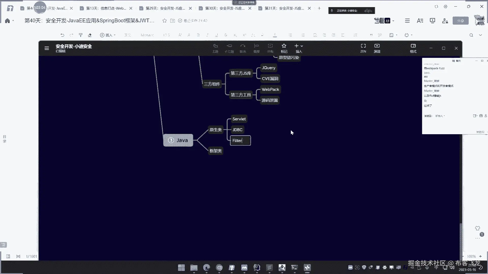This screenshot has height=274, width=488.
Task: Toggle the 目录 outline sidebar
Action: coord(5,139)
